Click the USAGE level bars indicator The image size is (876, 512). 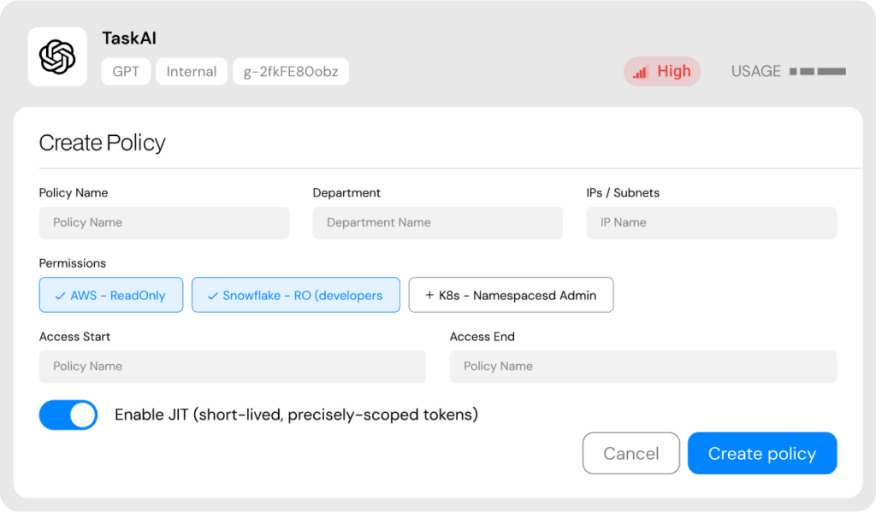coord(817,72)
